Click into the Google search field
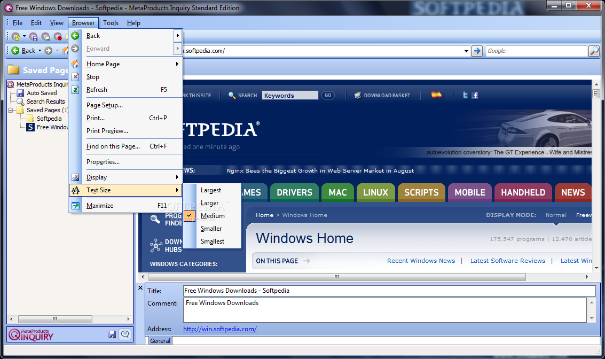The image size is (605, 359). (536, 51)
